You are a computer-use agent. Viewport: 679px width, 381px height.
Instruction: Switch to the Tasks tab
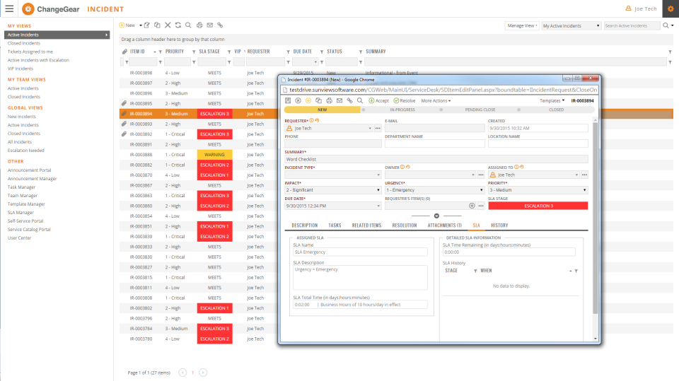(335, 225)
